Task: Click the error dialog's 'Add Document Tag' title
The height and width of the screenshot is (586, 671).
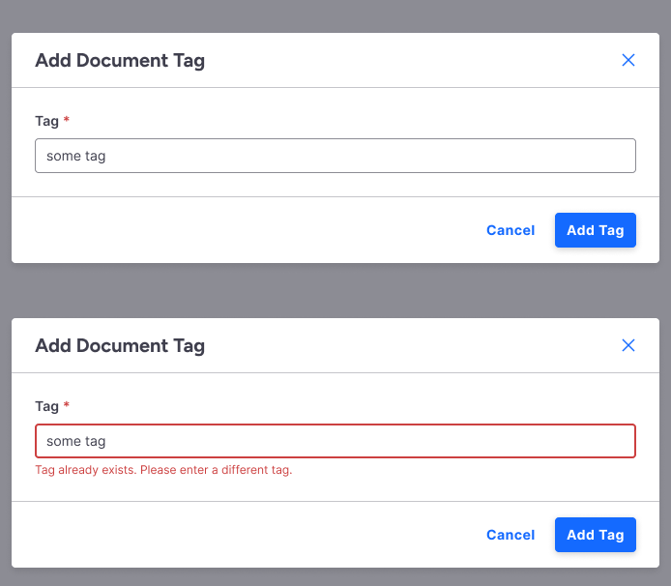Action: tap(120, 345)
